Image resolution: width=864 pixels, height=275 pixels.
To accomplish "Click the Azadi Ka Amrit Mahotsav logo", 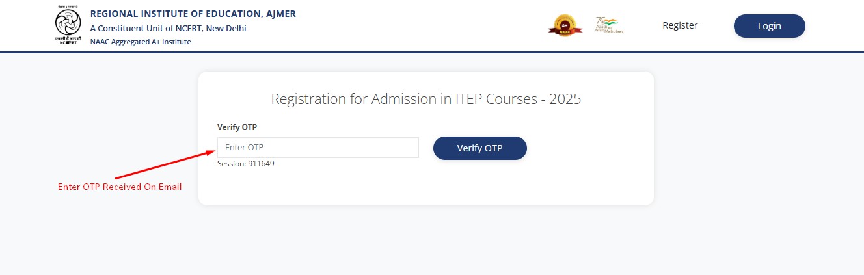I will pos(609,25).
